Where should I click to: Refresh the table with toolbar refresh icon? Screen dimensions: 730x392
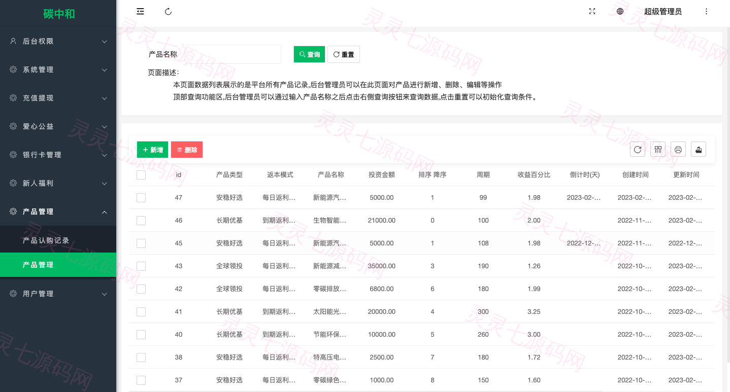(638, 149)
